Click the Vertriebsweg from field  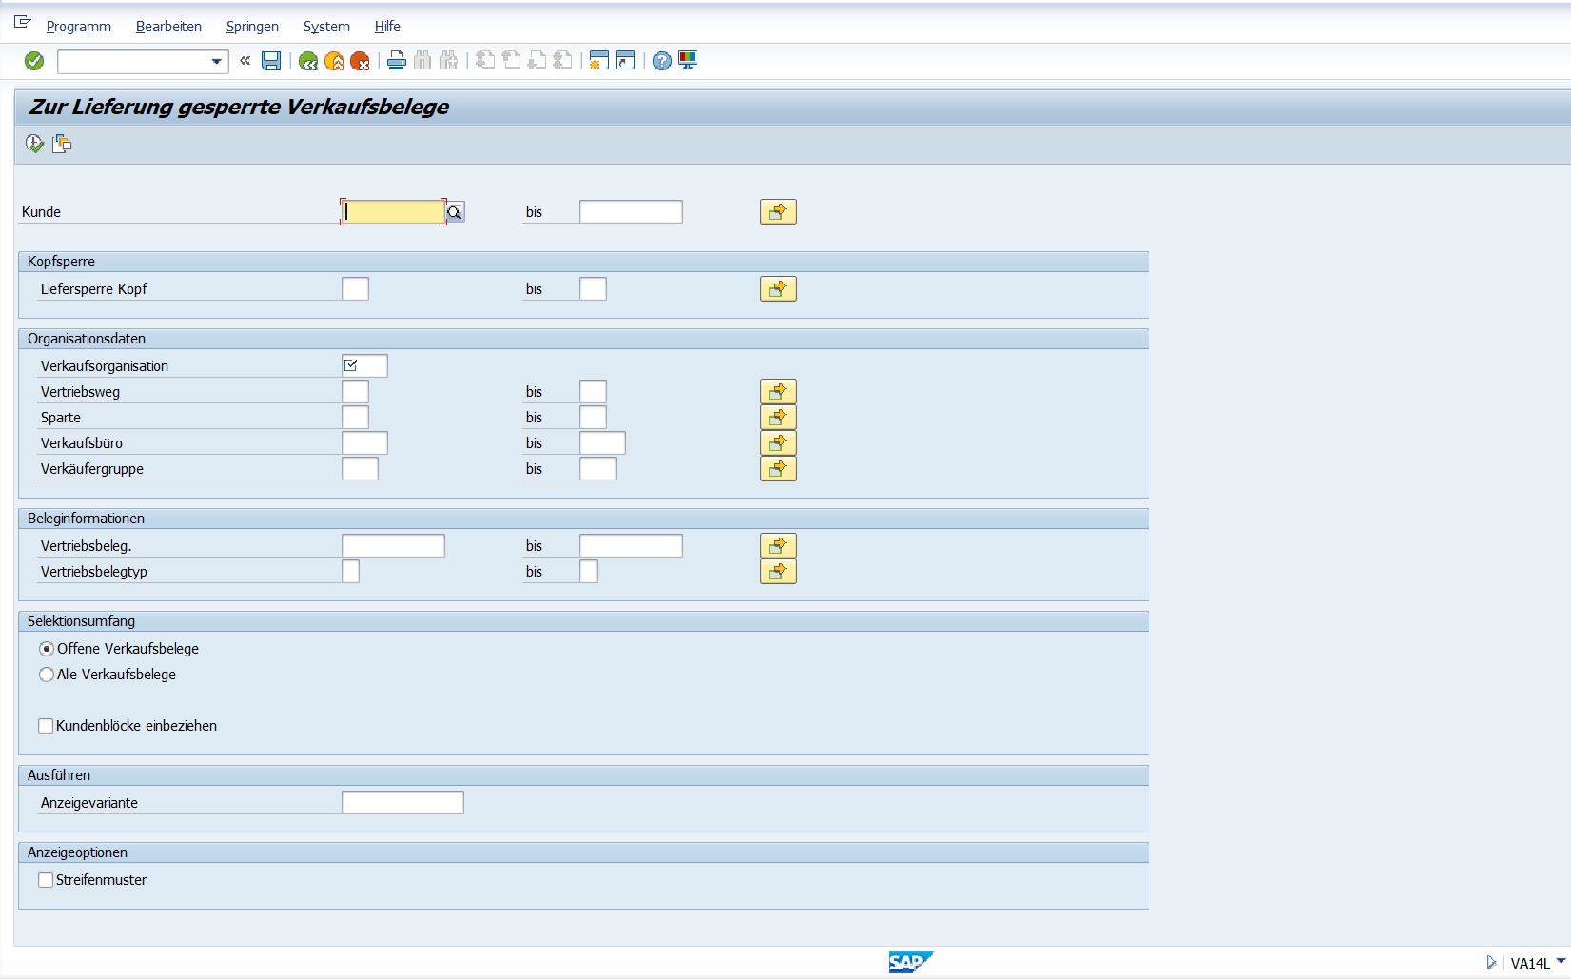pyautogui.click(x=355, y=391)
